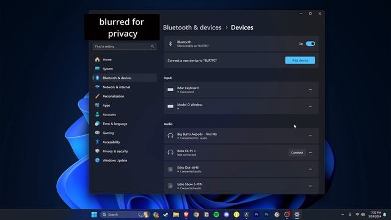Click Bluetooth & devices breadcrumb link

192,28
